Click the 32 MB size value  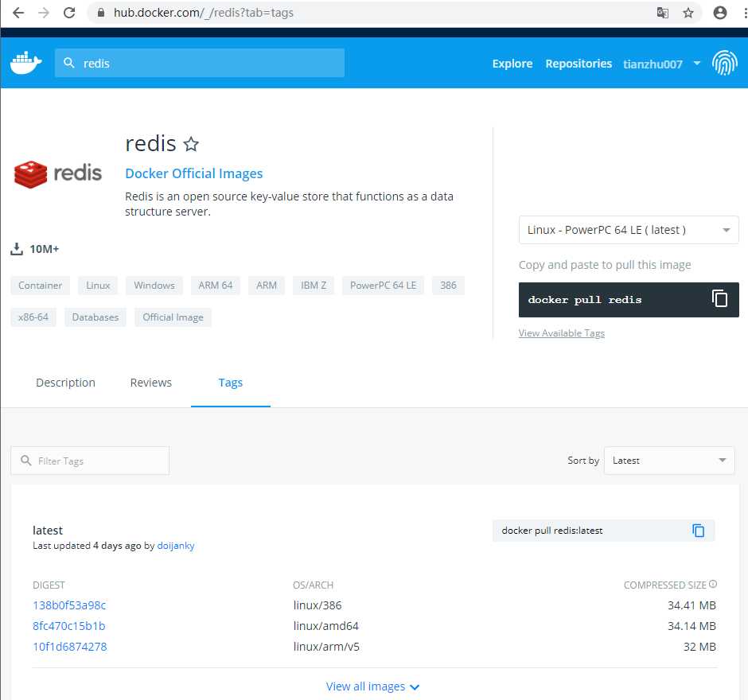(699, 647)
